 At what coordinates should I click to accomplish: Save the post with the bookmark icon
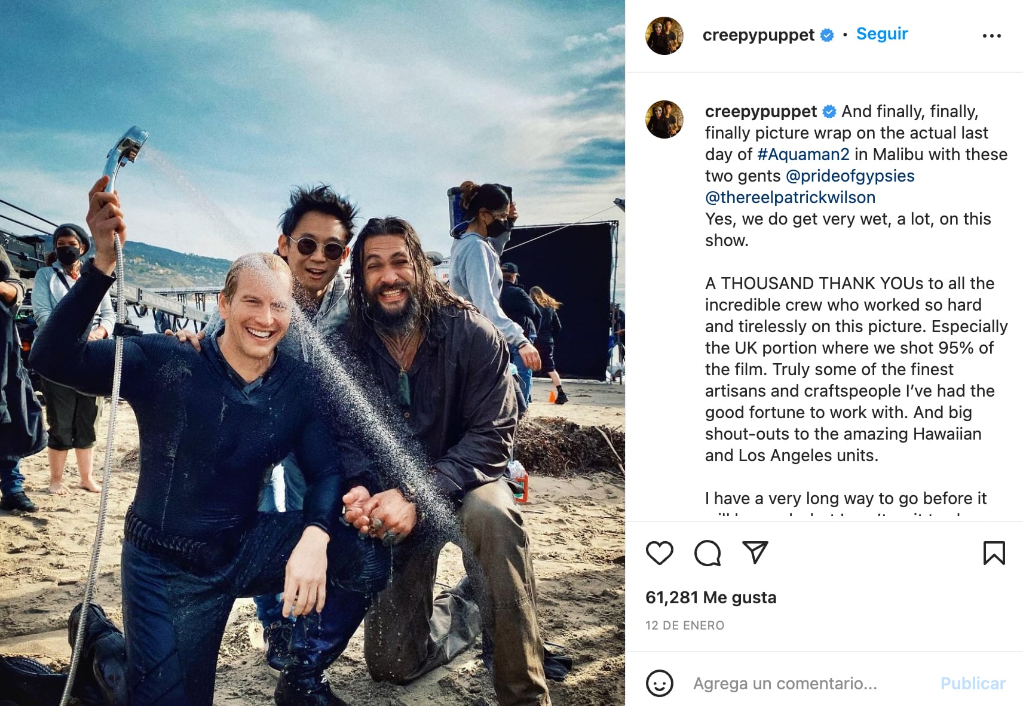pyautogui.click(x=994, y=553)
